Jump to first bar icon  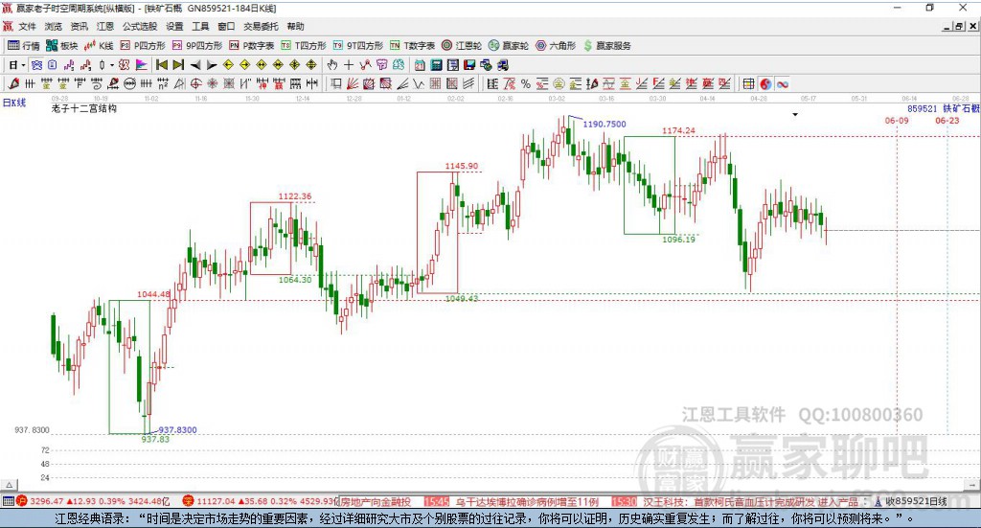tap(161, 64)
